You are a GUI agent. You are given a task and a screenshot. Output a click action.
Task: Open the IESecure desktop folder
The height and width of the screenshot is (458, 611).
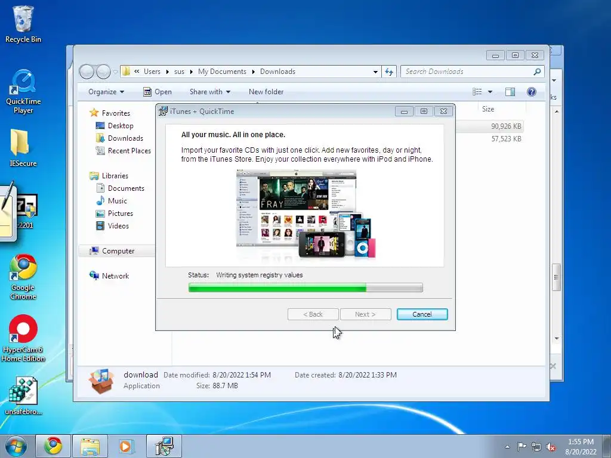click(23, 147)
